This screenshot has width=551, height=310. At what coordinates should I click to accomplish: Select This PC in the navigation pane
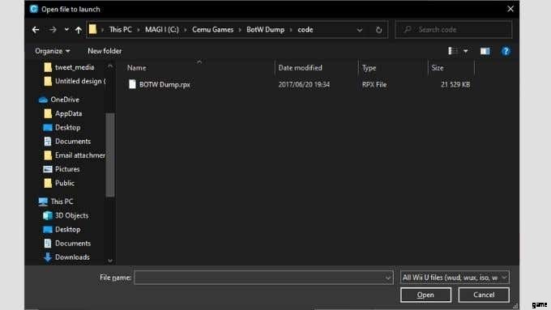point(56,202)
